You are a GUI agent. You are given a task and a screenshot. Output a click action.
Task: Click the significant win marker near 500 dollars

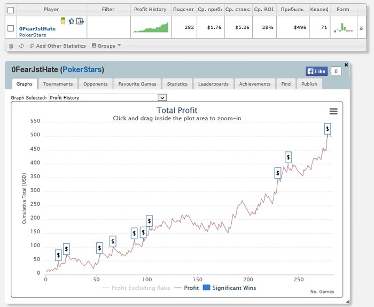(328, 129)
